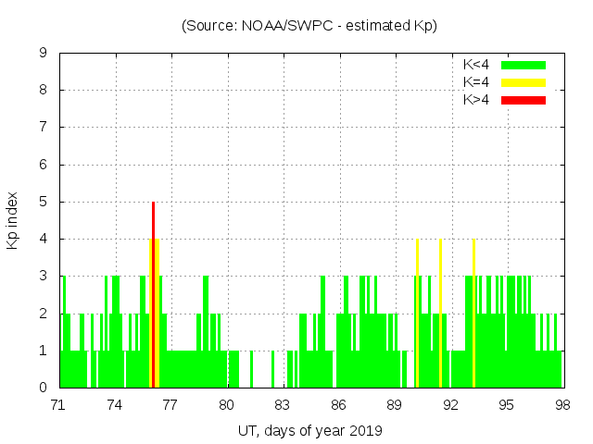Select the K=4 legend label text
The image size is (593, 444).
pos(475,82)
